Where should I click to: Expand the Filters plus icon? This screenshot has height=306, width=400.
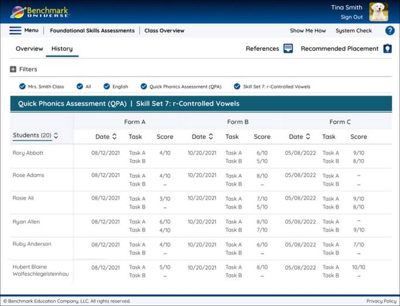(x=13, y=69)
